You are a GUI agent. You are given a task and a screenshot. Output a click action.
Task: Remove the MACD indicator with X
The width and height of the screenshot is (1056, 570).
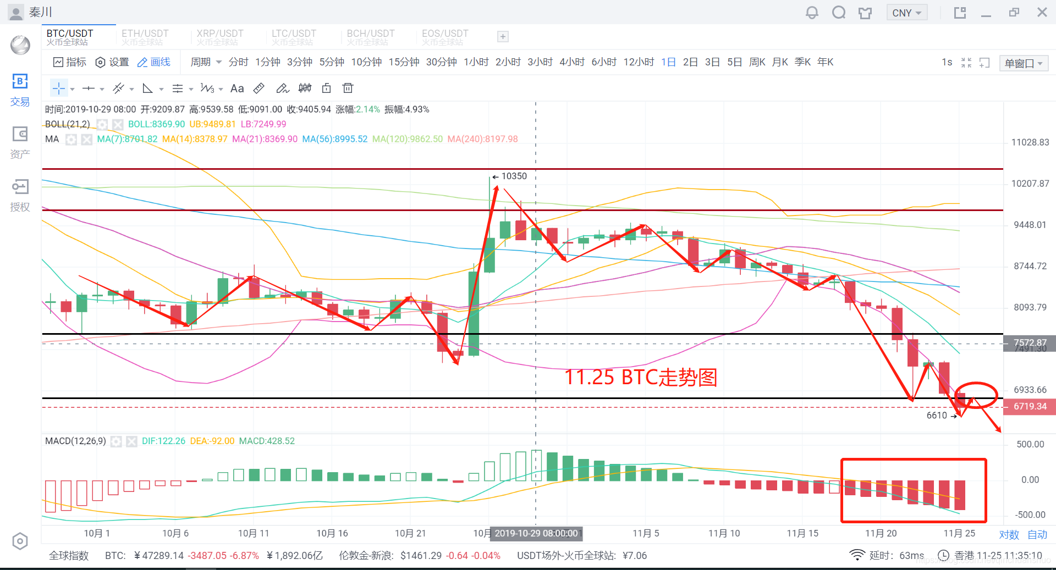[131, 441]
